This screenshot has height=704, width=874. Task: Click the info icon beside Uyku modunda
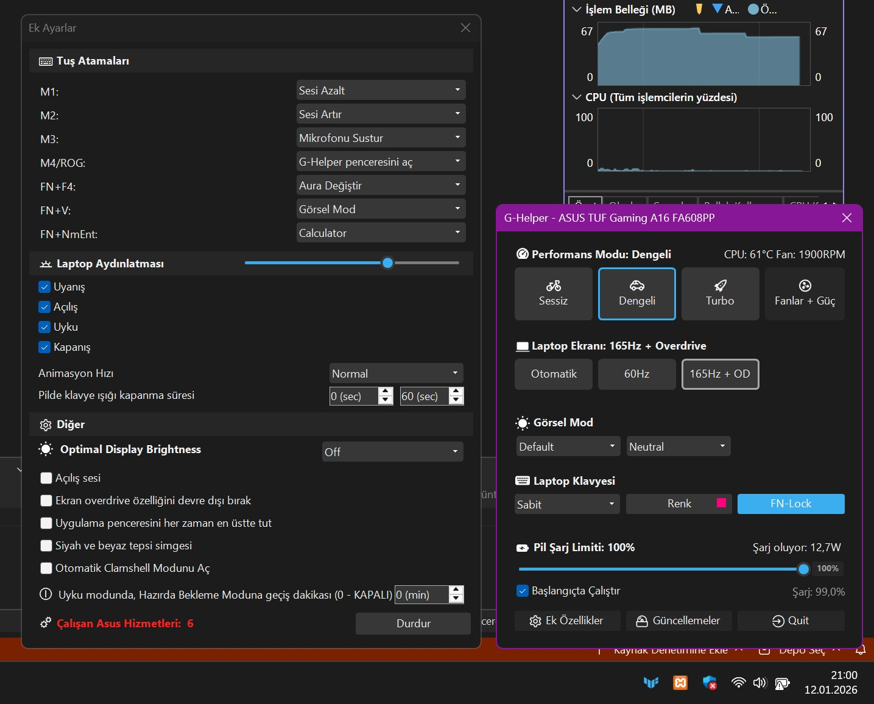tap(46, 594)
